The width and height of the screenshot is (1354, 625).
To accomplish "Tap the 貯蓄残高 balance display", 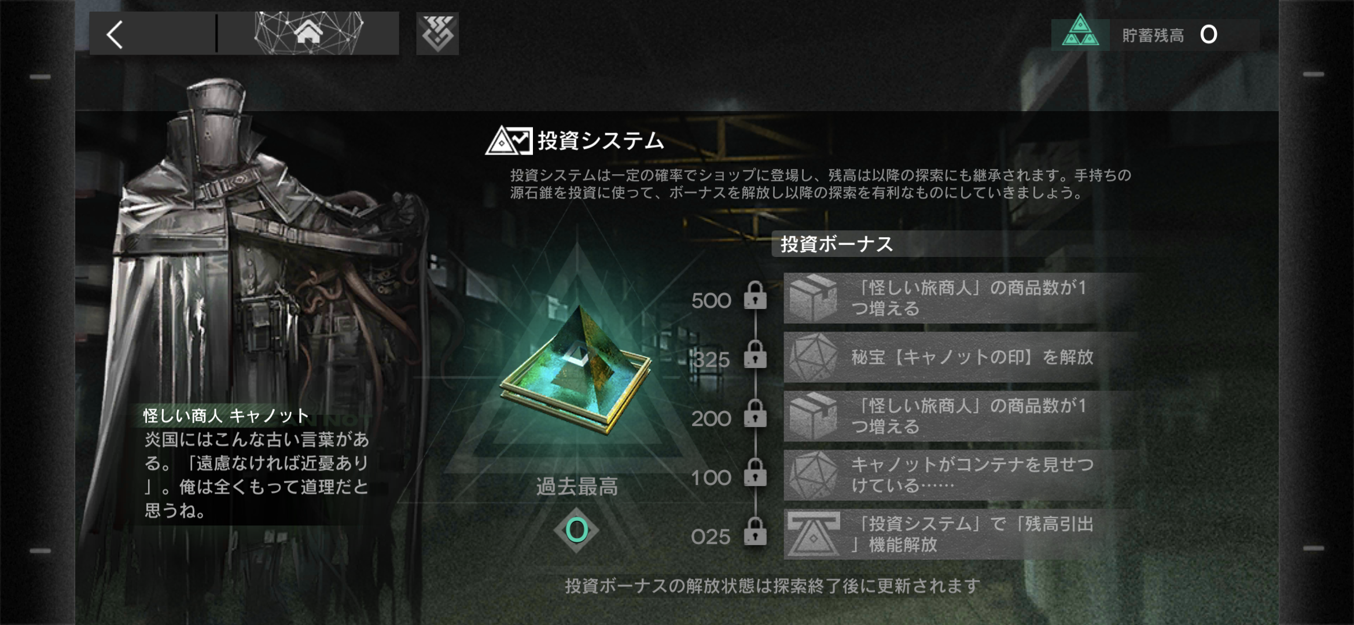I will pyautogui.click(x=1155, y=35).
